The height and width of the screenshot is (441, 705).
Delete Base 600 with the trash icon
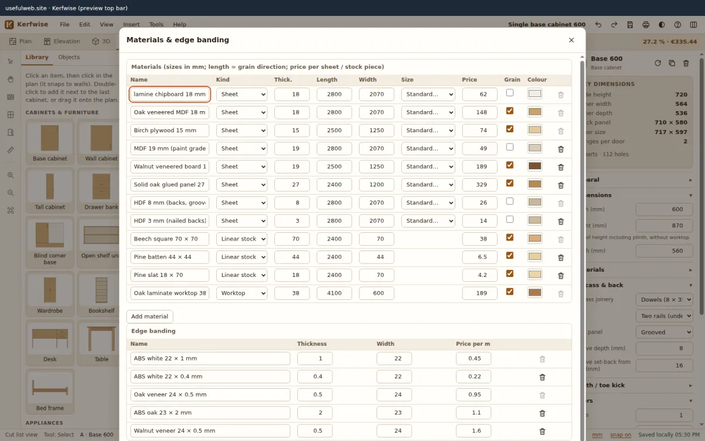(686, 63)
